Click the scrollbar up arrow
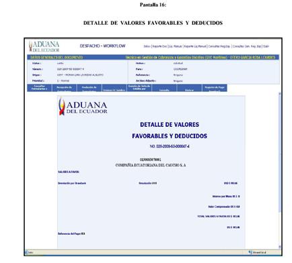 (x=280, y=94)
